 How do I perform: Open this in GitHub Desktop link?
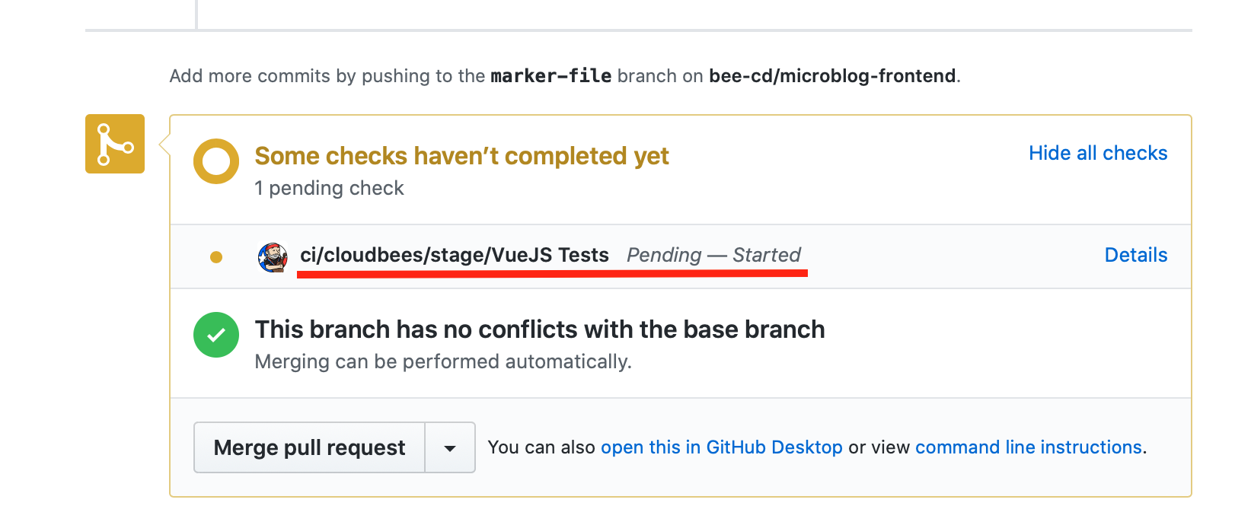pyautogui.click(x=722, y=447)
